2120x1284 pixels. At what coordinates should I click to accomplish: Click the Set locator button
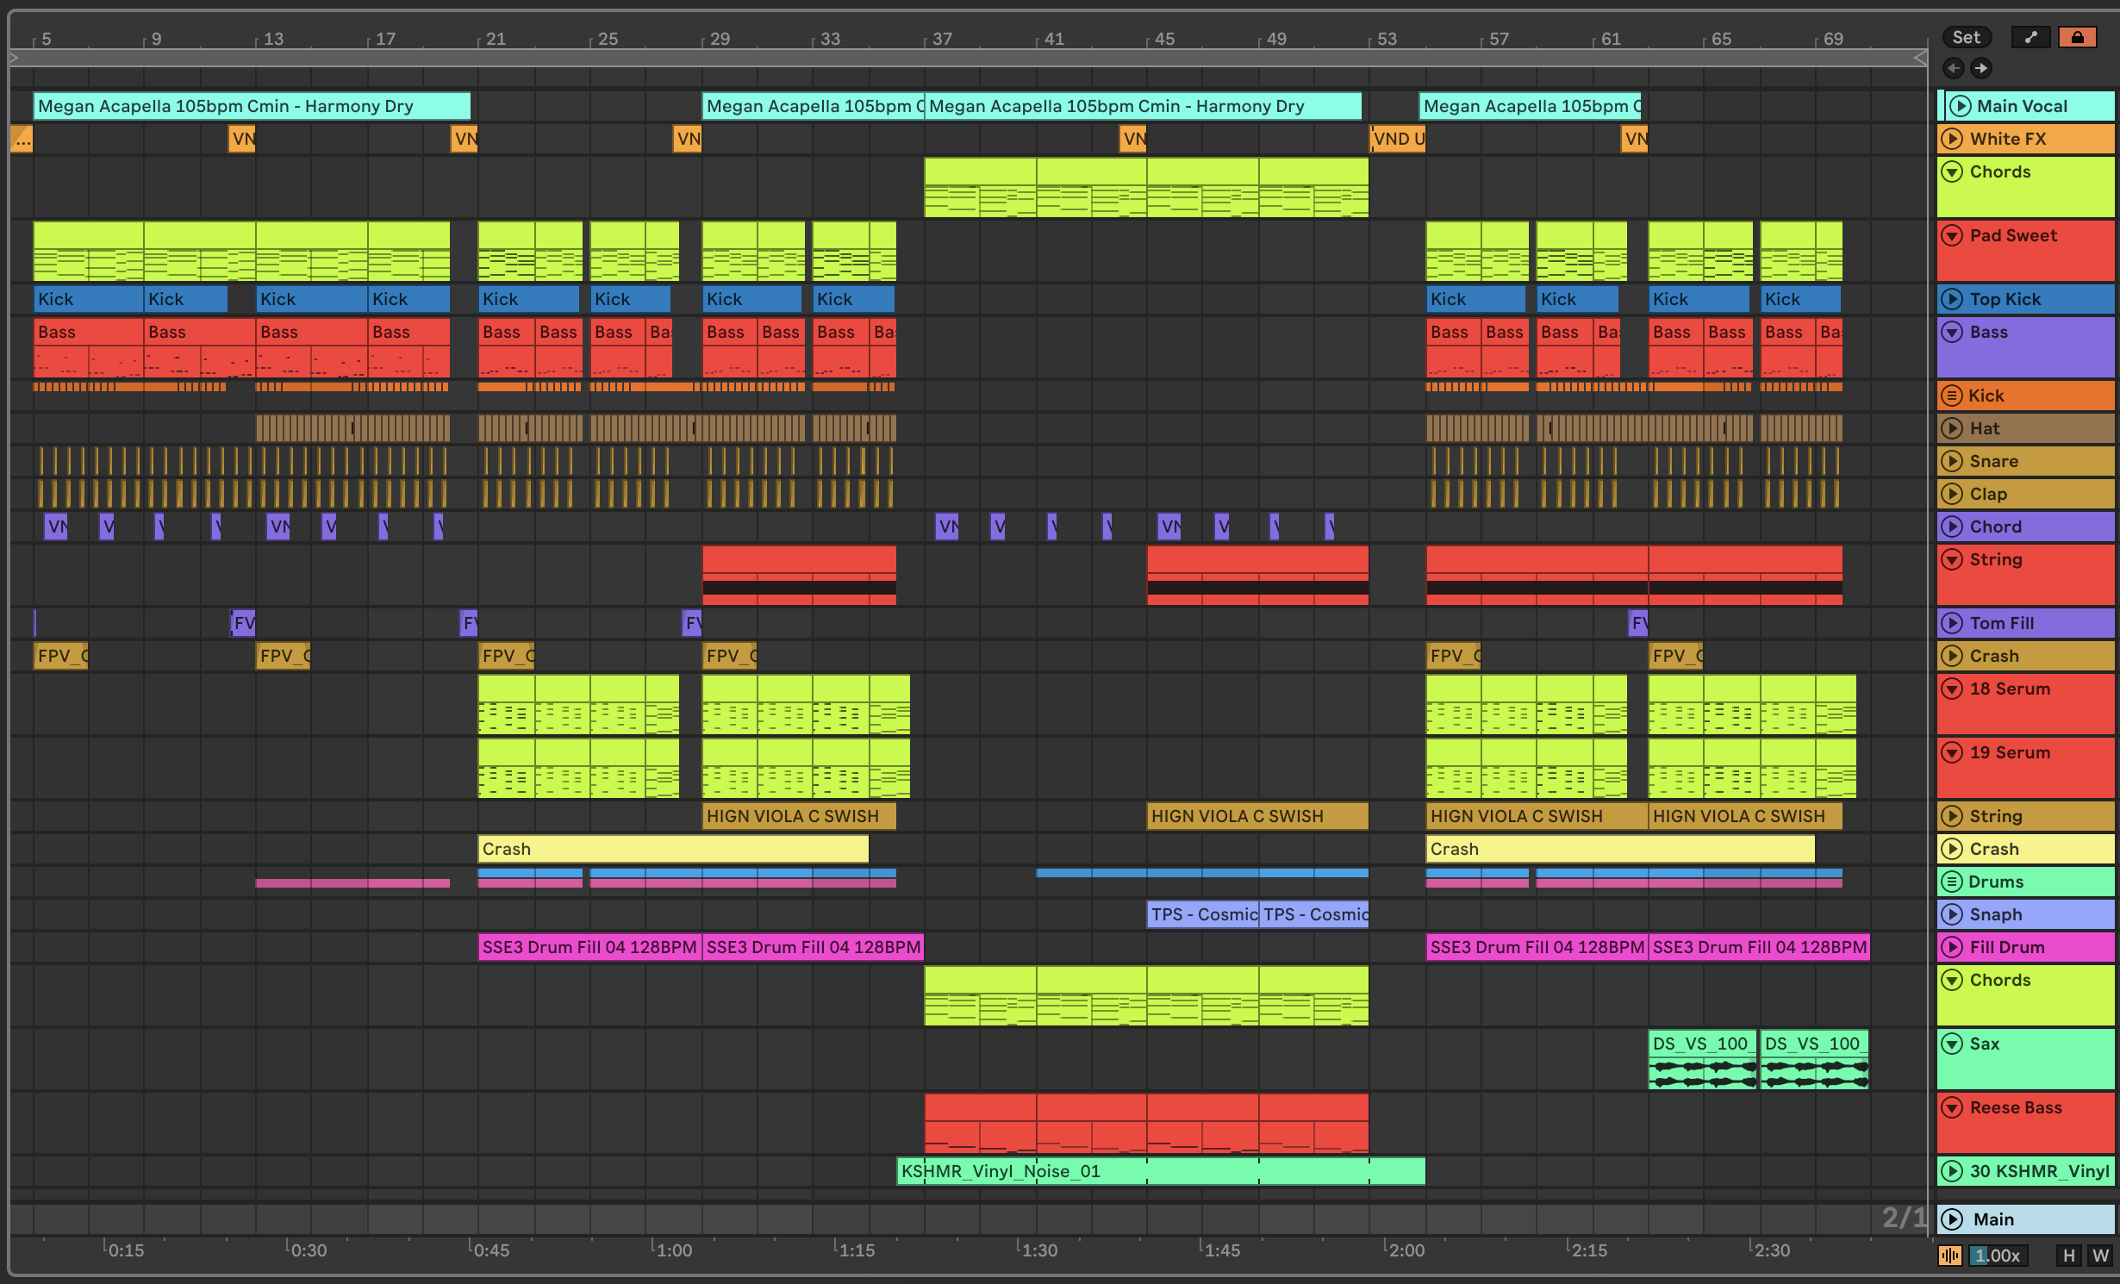[1967, 37]
